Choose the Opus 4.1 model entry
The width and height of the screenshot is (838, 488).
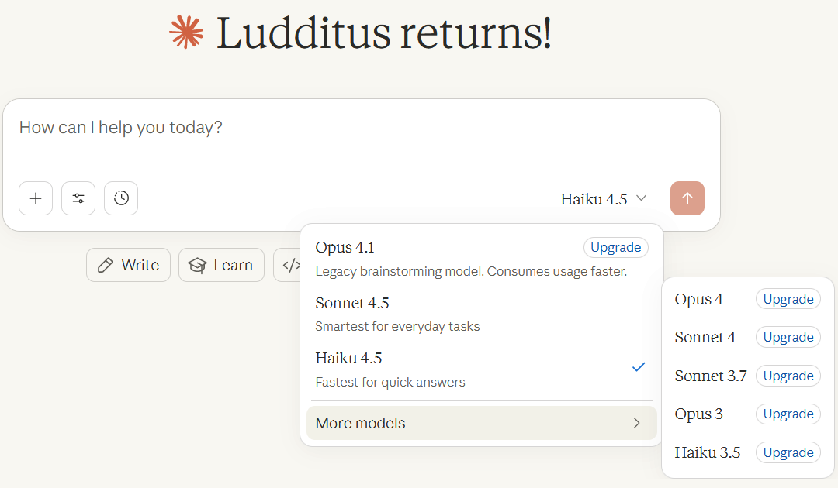[x=435, y=258]
